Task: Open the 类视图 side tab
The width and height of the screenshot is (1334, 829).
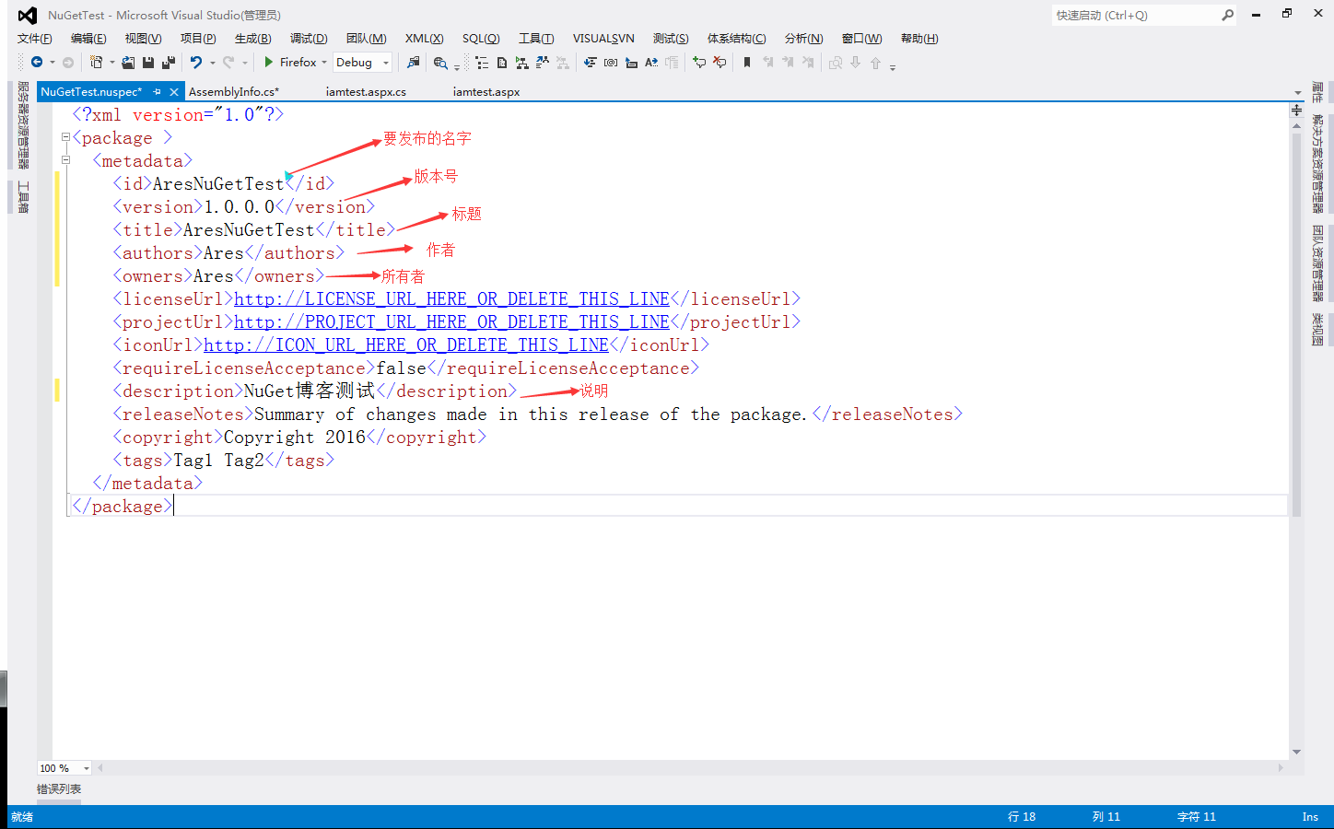Action: [x=1317, y=330]
